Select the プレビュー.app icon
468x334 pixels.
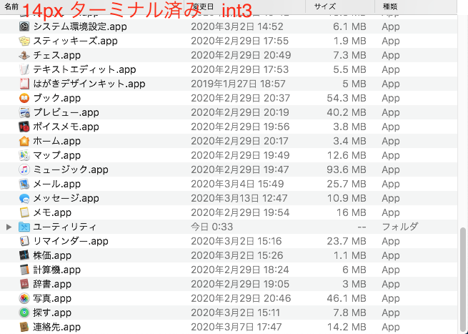coord(24,112)
